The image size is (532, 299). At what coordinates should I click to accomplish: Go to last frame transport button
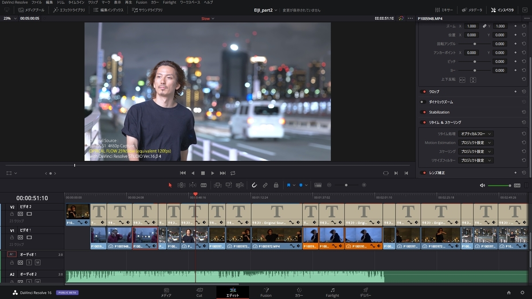tap(223, 173)
